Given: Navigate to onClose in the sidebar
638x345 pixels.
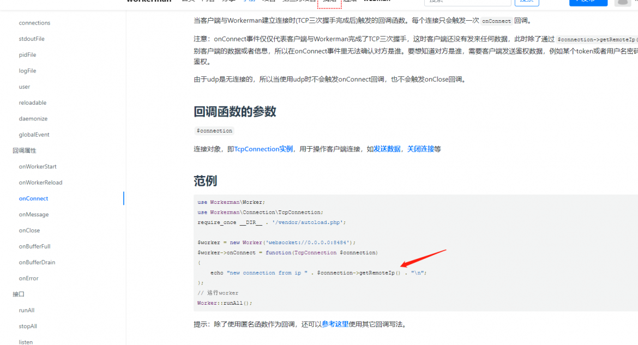Looking at the screenshot, I should point(29,230).
